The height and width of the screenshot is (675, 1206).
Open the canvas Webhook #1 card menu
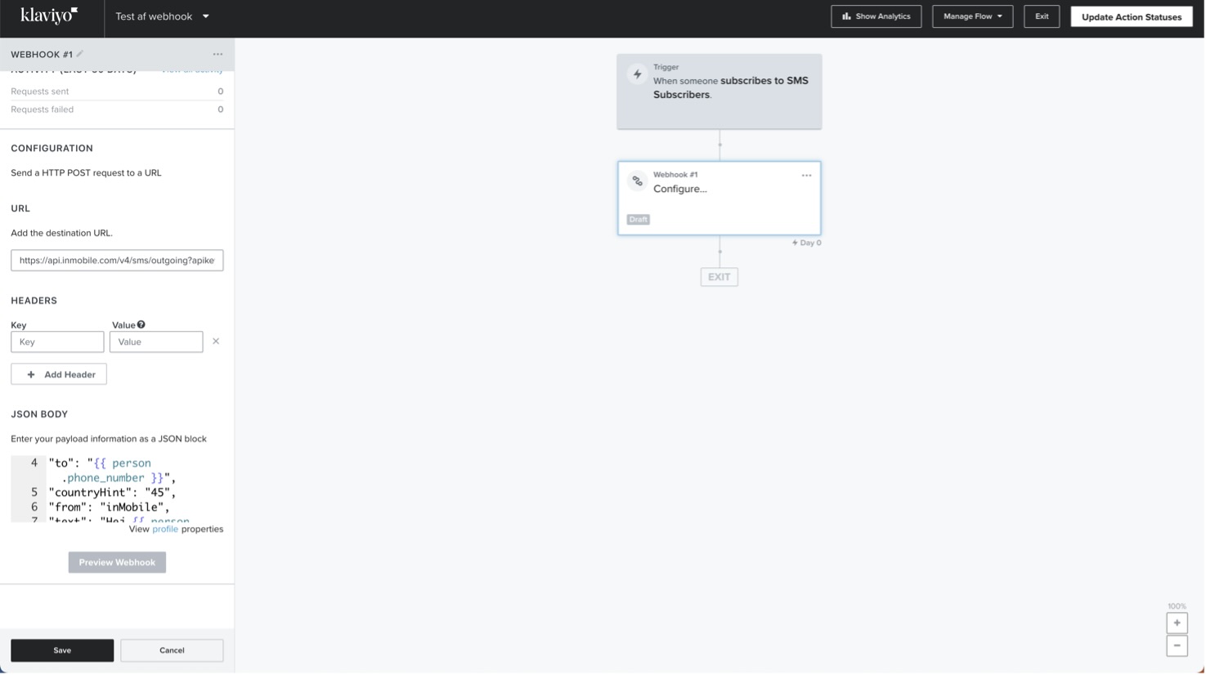tap(807, 176)
